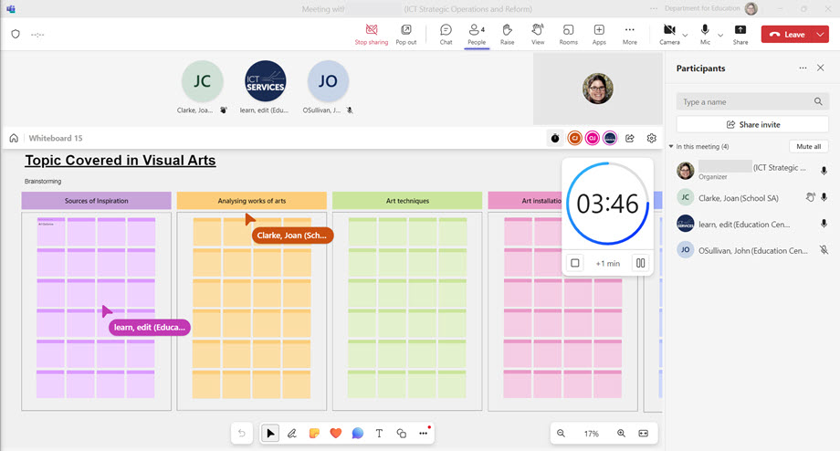Raise your hand
Image resolution: width=840 pixels, height=451 pixels.
pyautogui.click(x=507, y=35)
